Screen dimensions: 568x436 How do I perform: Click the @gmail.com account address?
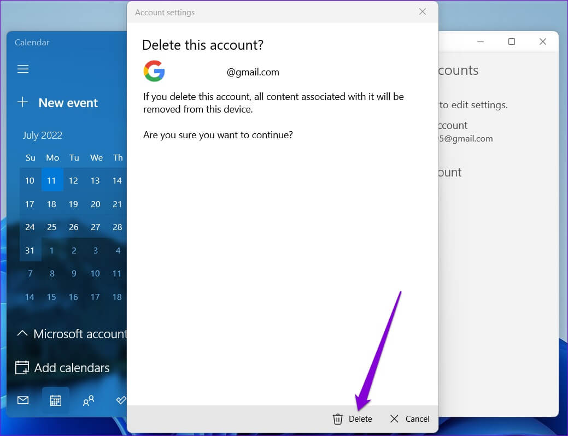(253, 72)
